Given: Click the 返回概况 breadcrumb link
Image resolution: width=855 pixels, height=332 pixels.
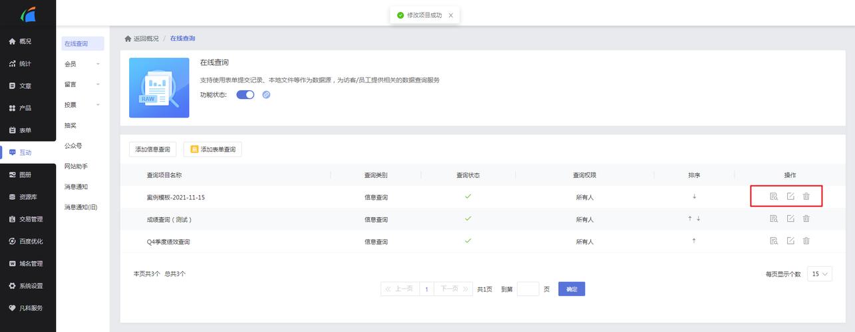Looking at the screenshot, I should coord(146,39).
